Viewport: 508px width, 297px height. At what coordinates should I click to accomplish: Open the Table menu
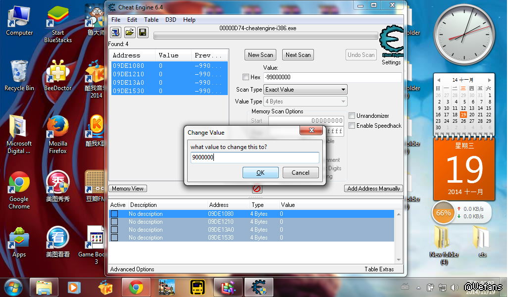pos(152,20)
